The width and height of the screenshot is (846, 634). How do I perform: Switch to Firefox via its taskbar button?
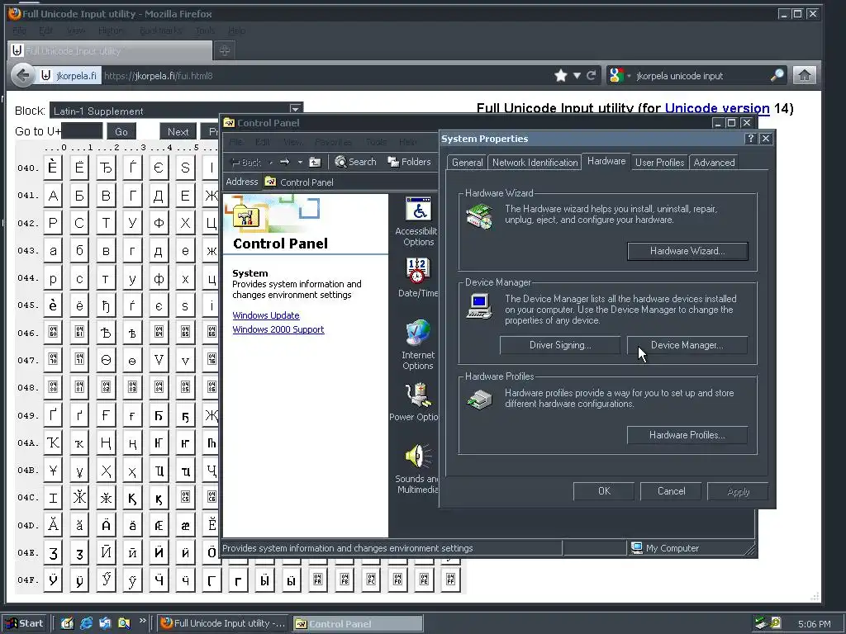[x=223, y=623]
